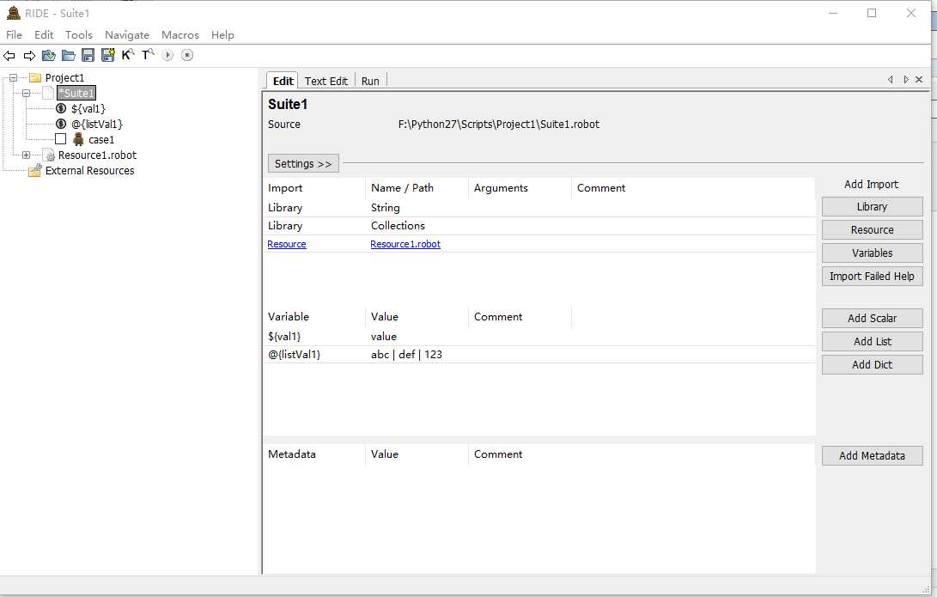Screen dimensions: 937x597
Task: Click the 'abc | def | 123' value cell
Action: coord(406,355)
